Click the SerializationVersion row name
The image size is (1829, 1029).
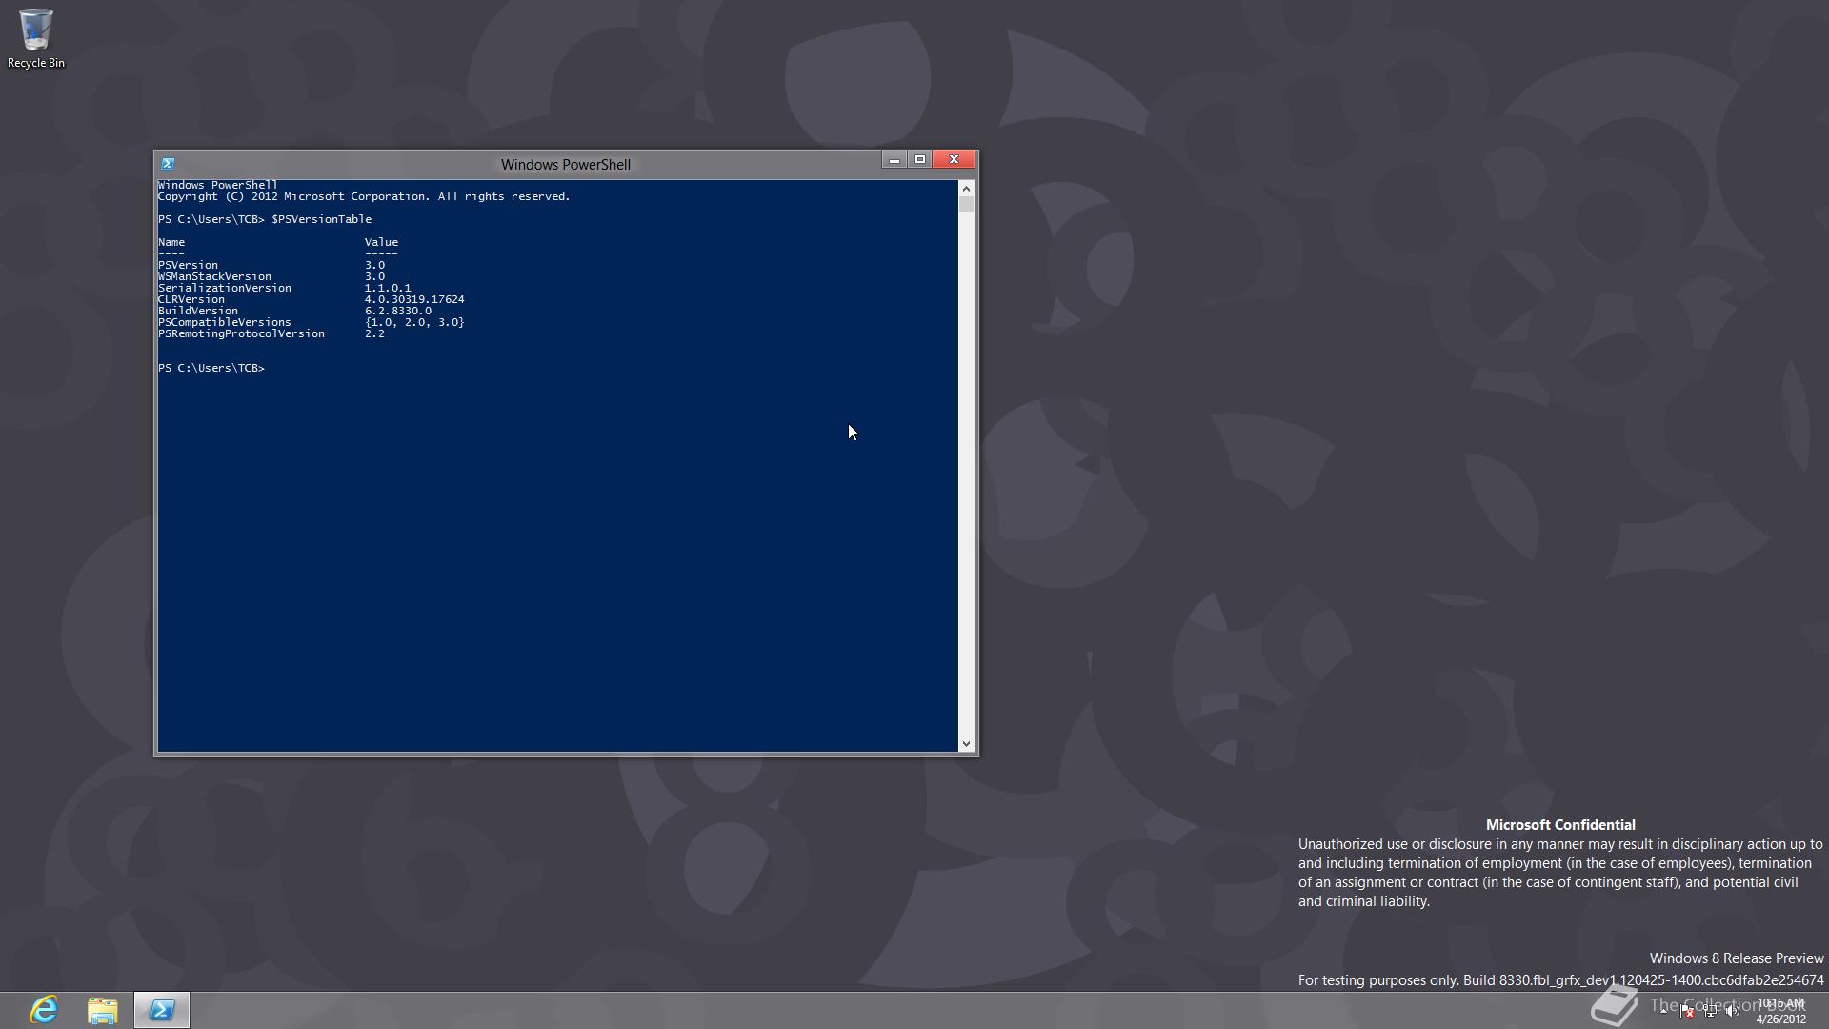(x=225, y=288)
